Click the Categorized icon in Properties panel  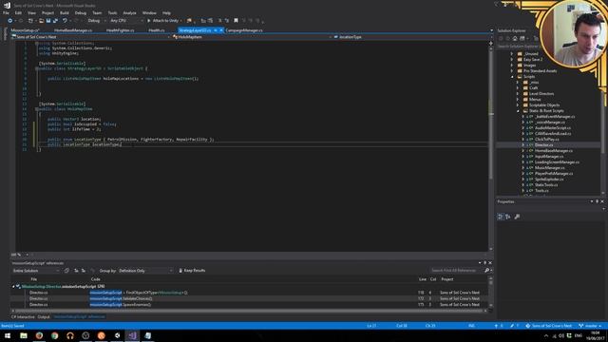tap(501, 217)
